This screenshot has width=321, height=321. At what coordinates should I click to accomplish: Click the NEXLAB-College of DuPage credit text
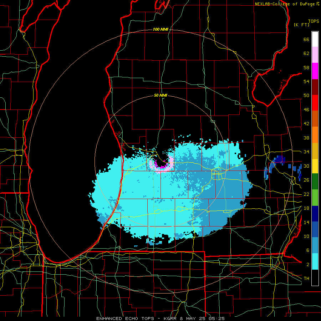coord(287,4)
